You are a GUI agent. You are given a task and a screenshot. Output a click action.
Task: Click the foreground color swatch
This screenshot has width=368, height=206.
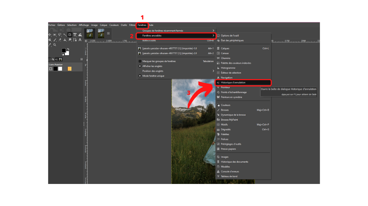click(x=64, y=50)
